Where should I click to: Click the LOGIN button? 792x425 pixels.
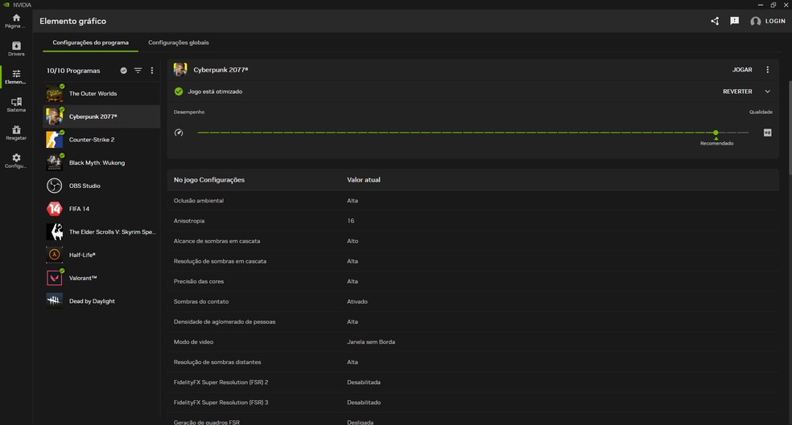tap(775, 21)
